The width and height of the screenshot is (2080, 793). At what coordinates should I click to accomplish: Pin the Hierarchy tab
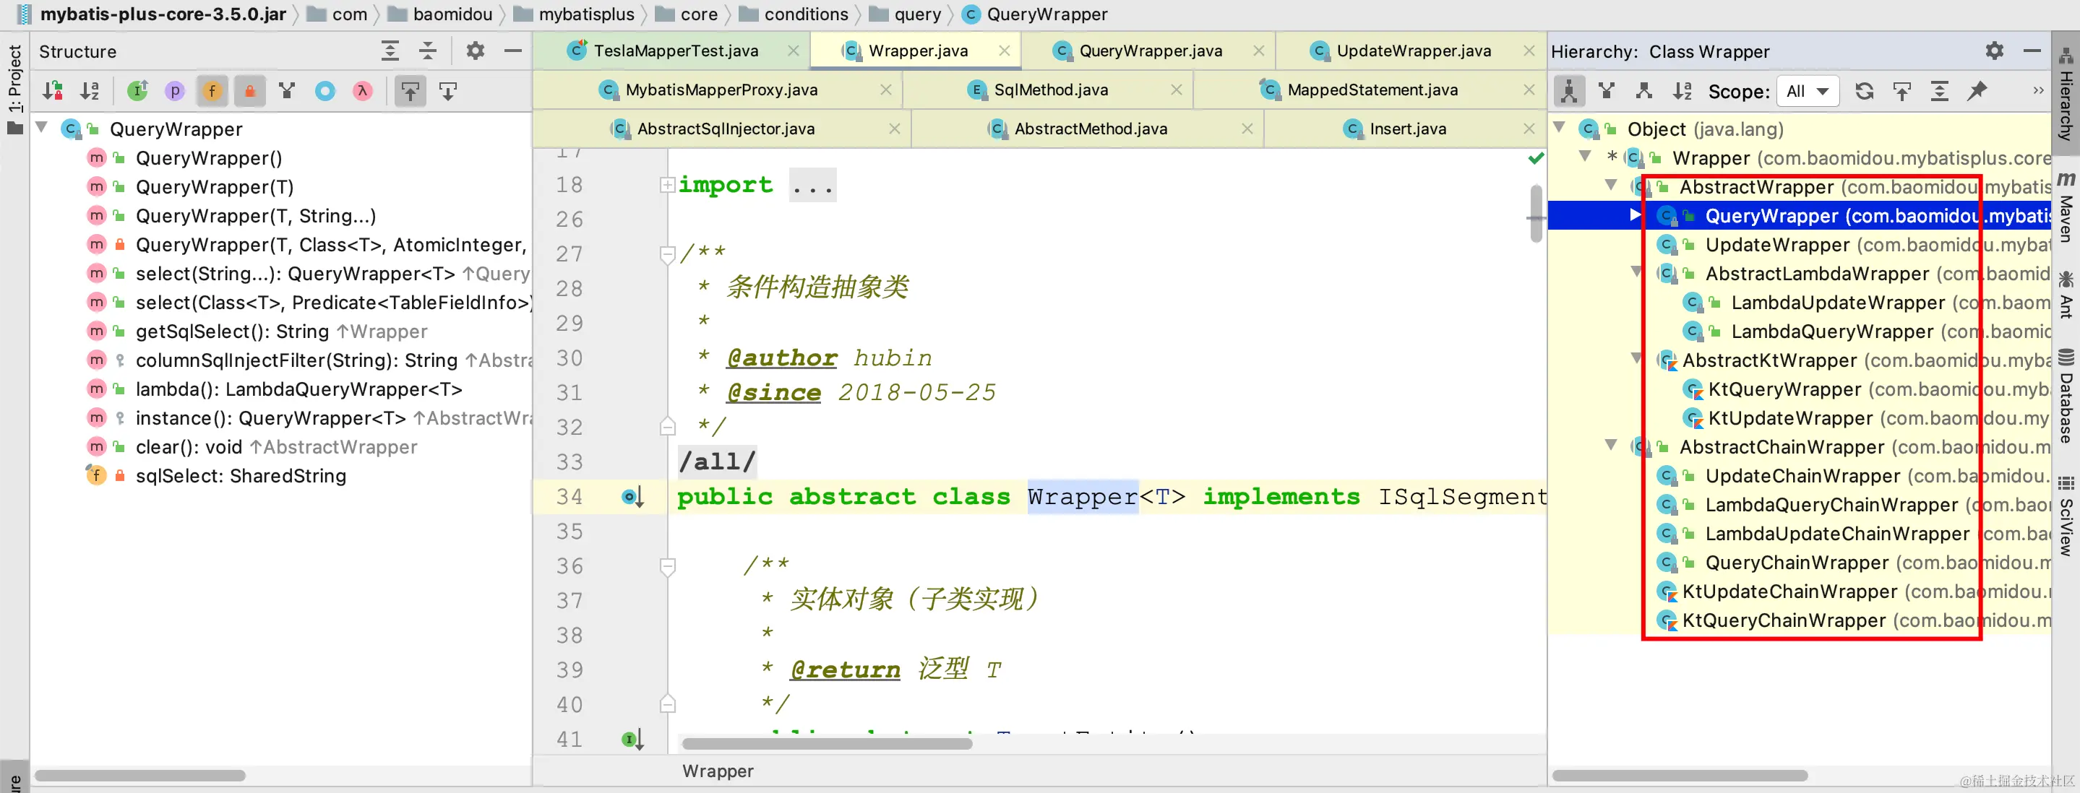pos(1977,91)
